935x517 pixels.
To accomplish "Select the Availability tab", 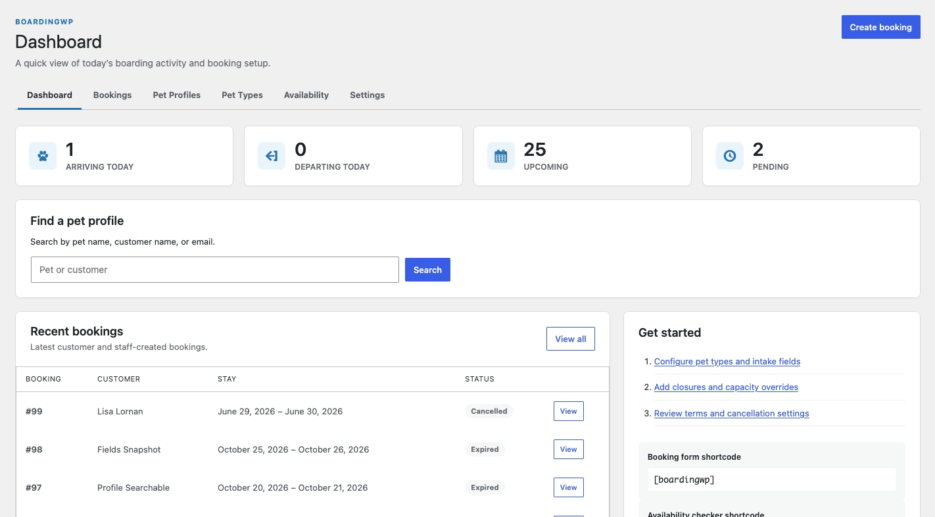I will [x=306, y=95].
